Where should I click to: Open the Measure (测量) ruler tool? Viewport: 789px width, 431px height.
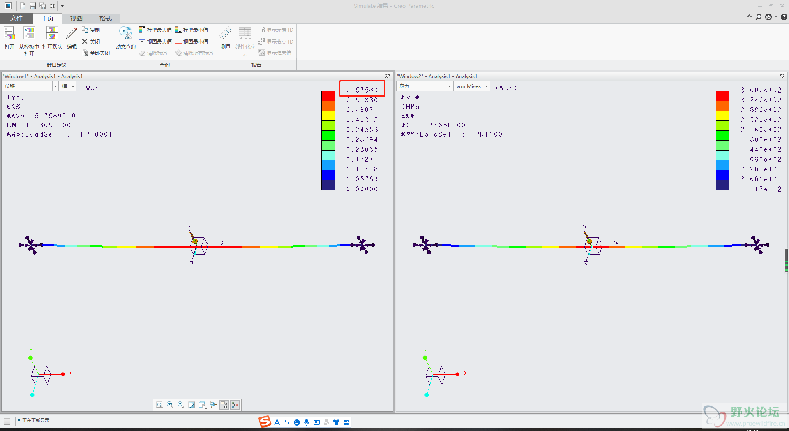(x=226, y=38)
